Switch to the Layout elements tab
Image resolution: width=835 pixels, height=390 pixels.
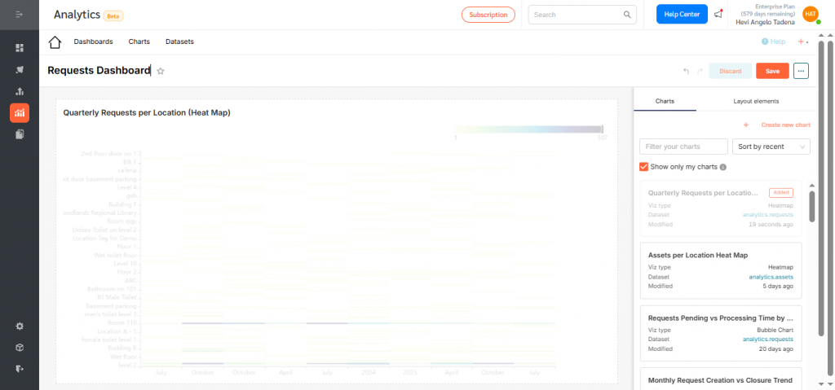click(x=755, y=101)
